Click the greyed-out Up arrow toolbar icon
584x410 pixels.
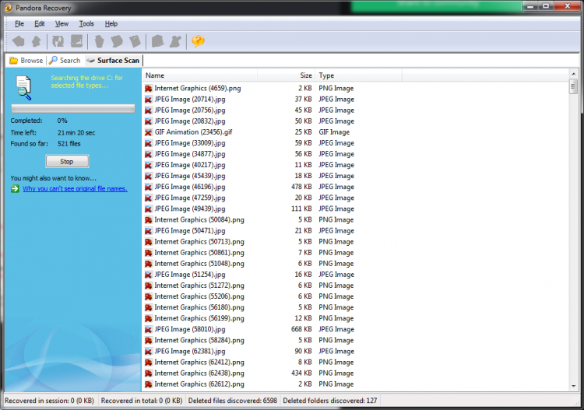coord(36,41)
